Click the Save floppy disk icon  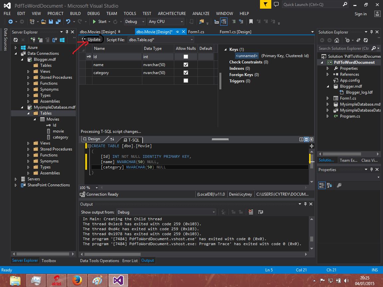click(x=51, y=22)
